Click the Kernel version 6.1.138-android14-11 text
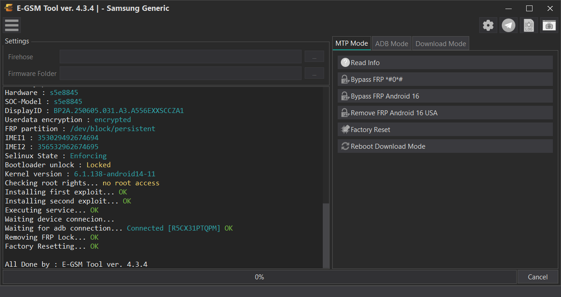 pos(115,174)
